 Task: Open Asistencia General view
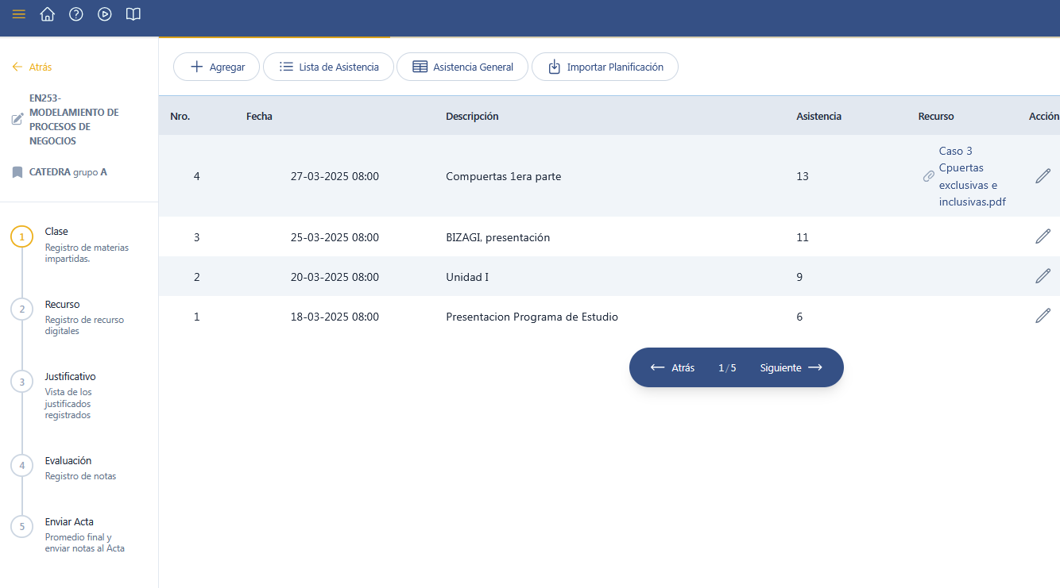tap(462, 67)
